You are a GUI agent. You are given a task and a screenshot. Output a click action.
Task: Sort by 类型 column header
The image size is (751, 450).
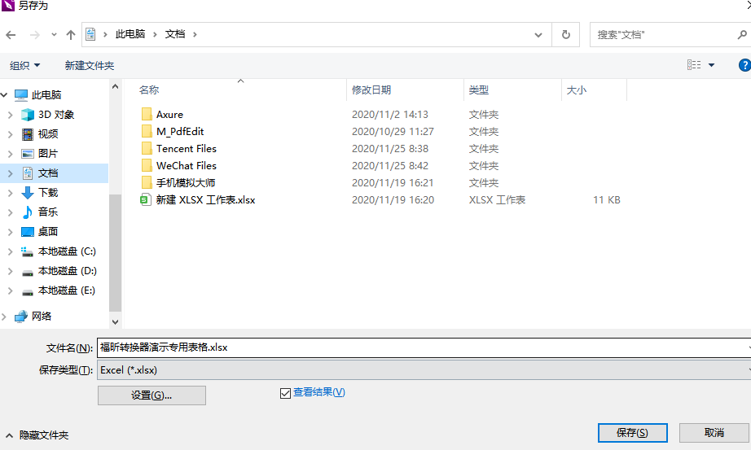click(x=478, y=90)
